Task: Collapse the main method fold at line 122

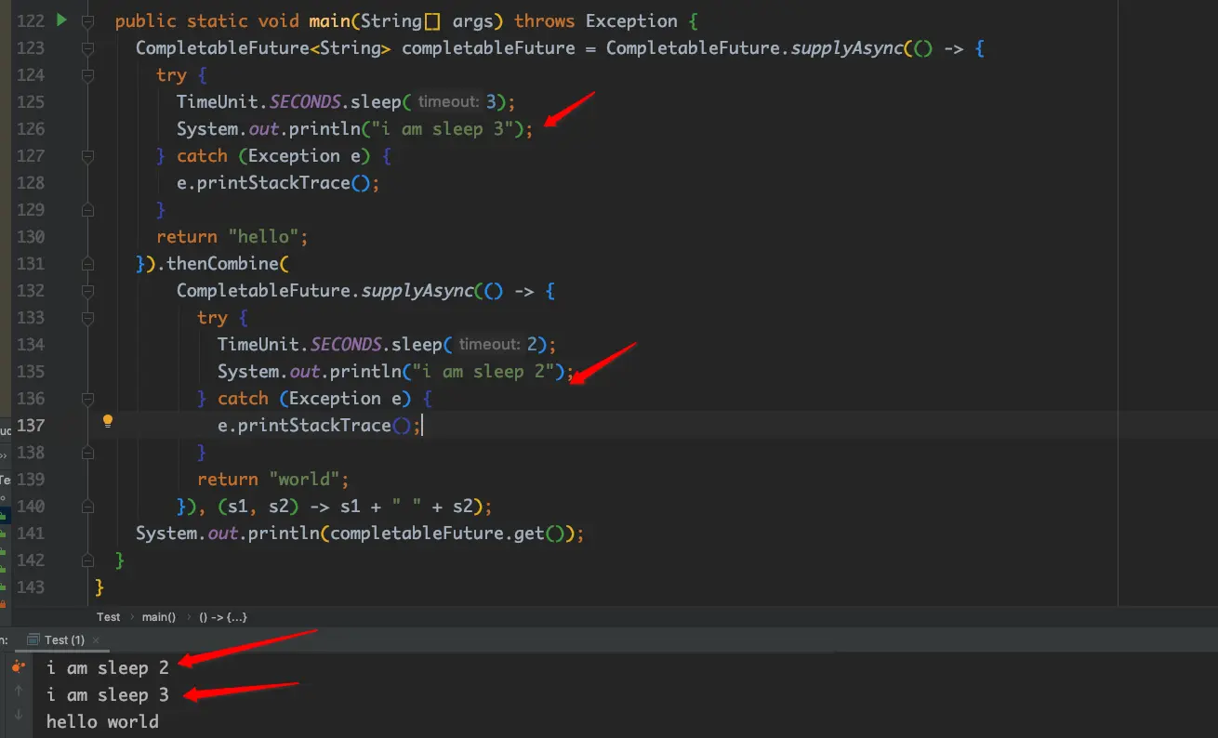Action: point(87,20)
